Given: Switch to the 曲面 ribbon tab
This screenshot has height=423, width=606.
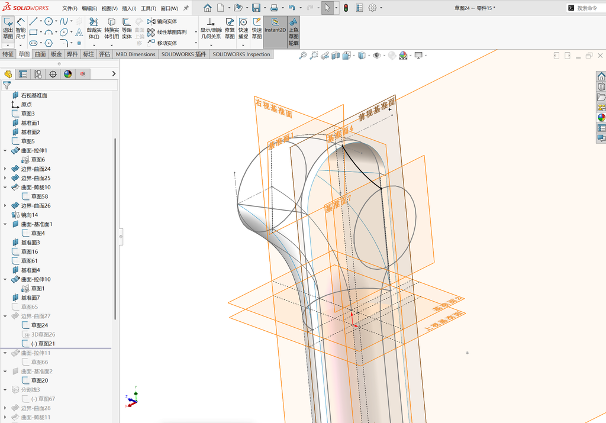Looking at the screenshot, I should [x=40, y=54].
